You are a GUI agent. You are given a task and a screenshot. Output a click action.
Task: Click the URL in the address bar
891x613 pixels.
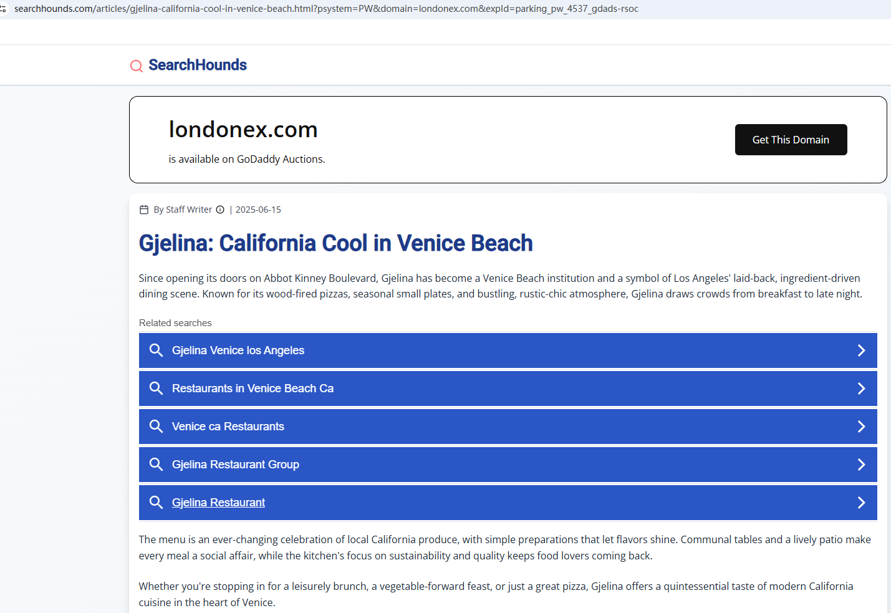326,9
